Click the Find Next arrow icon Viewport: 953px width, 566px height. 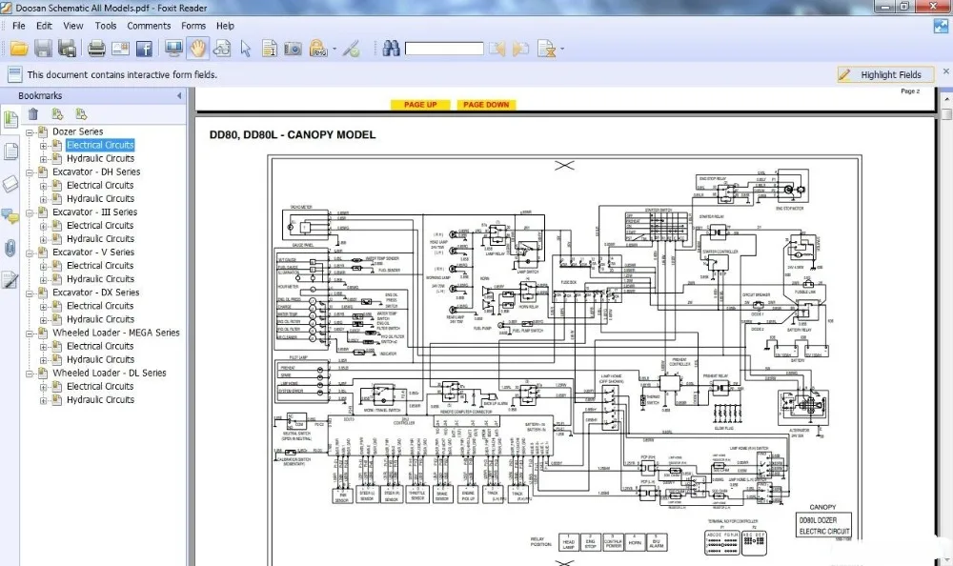(x=520, y=49)
